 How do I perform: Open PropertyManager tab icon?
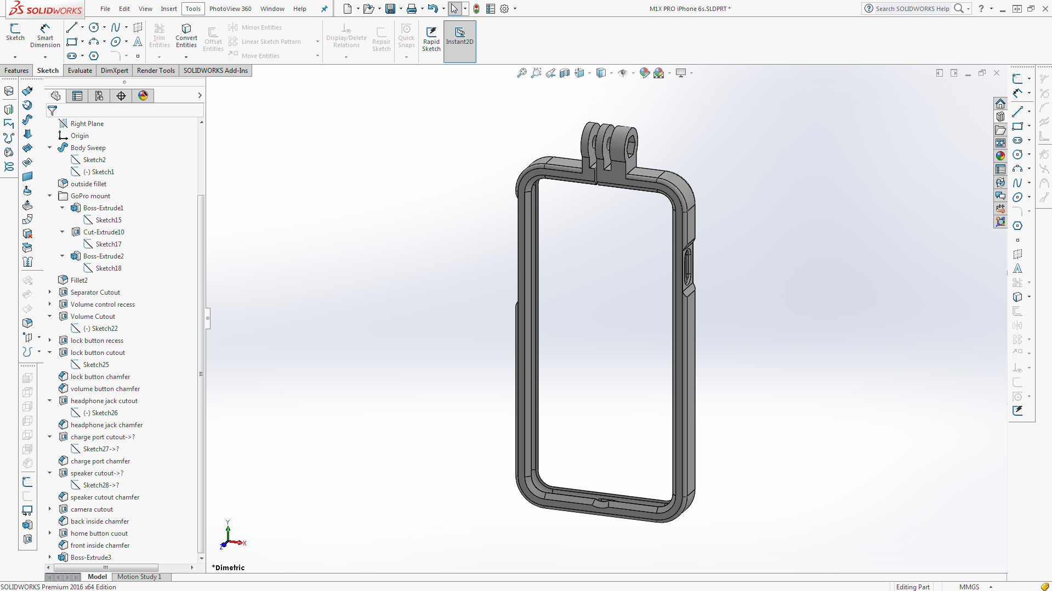point(77,96)
